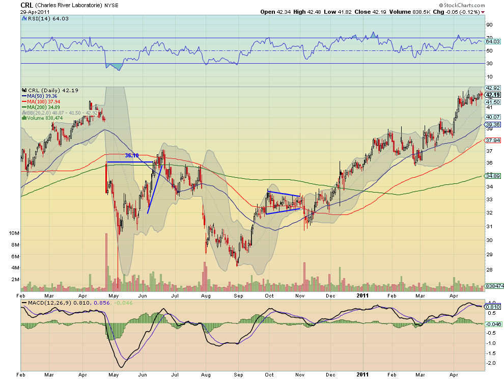Click the 41.50 middle band axis tag
Screen dimensions: 504x379
(493, 102)
